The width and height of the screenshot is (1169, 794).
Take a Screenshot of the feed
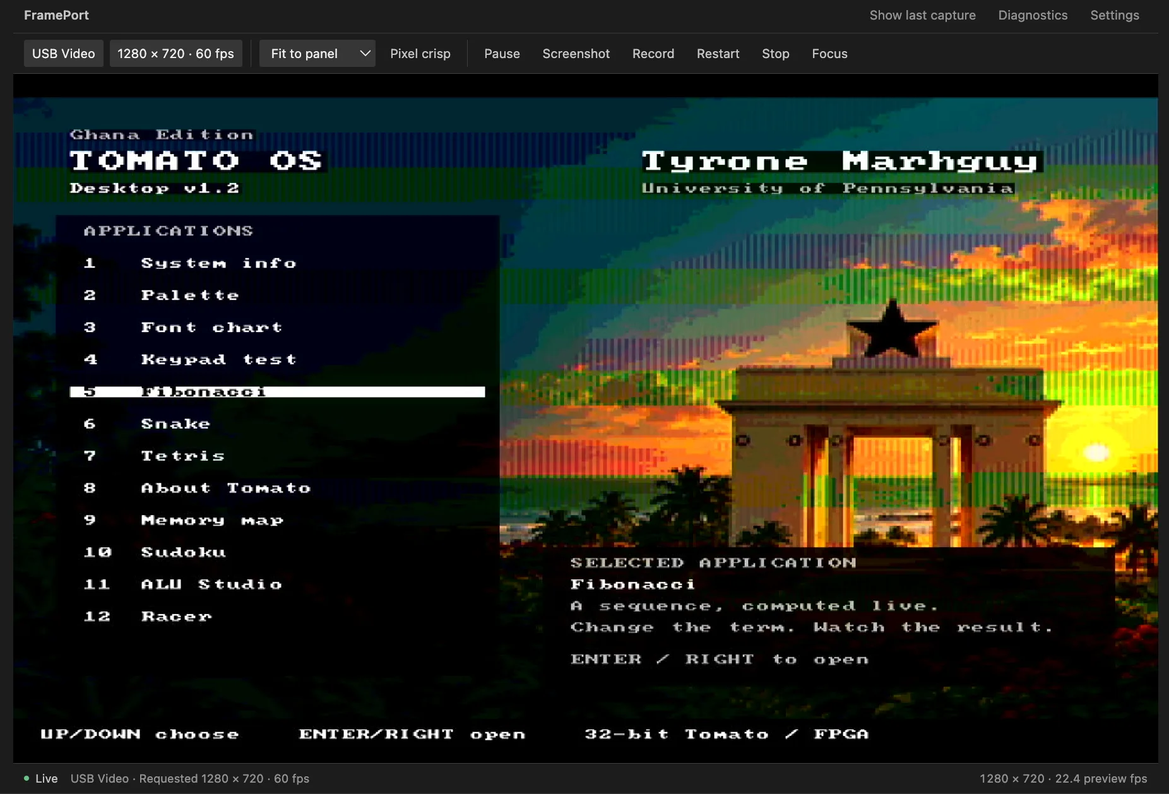pos(576,54)
